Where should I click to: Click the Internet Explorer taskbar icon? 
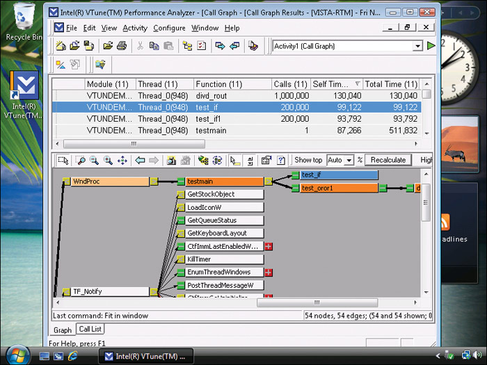pyautogui.click(x=73, y=356)
